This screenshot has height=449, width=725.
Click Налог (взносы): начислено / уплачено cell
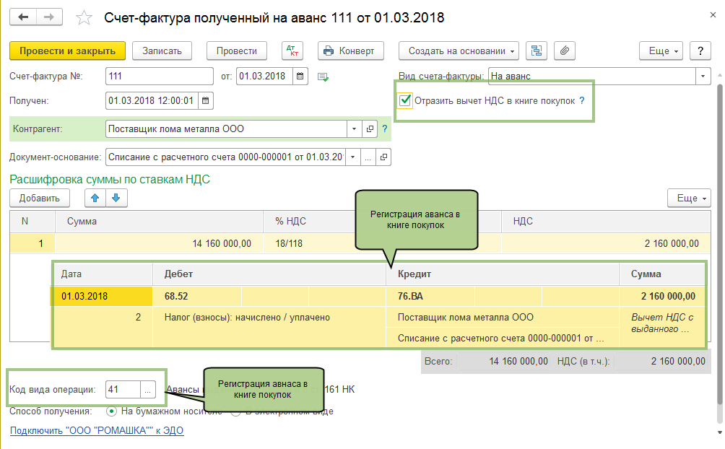[x=269, y=318]
